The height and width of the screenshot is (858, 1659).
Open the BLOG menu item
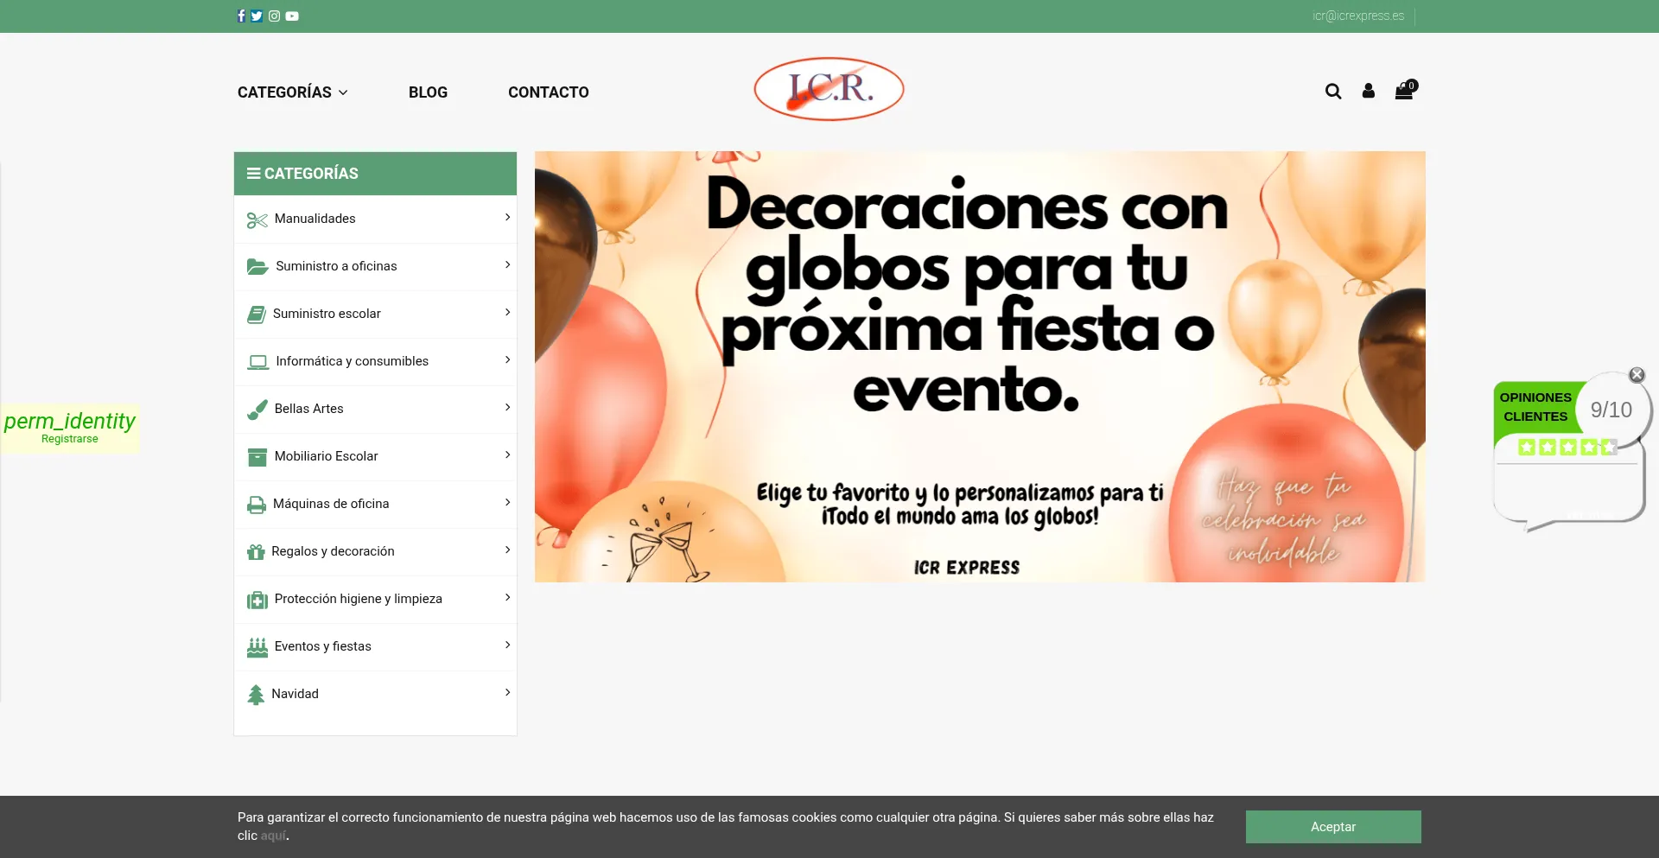click(x=428, y=92)
